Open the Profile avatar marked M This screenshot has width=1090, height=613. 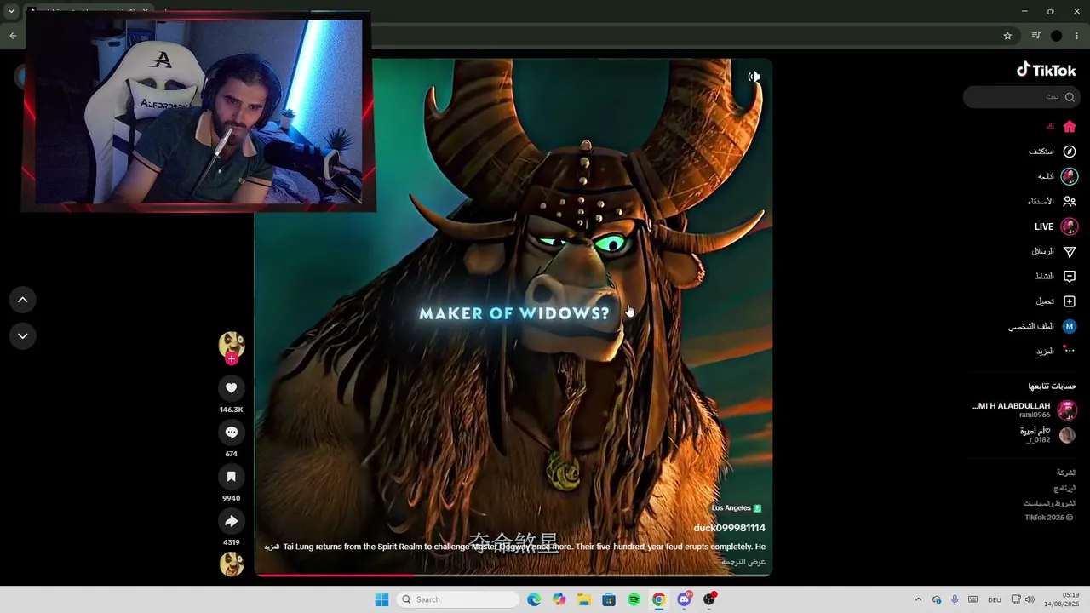[1070, 326]
